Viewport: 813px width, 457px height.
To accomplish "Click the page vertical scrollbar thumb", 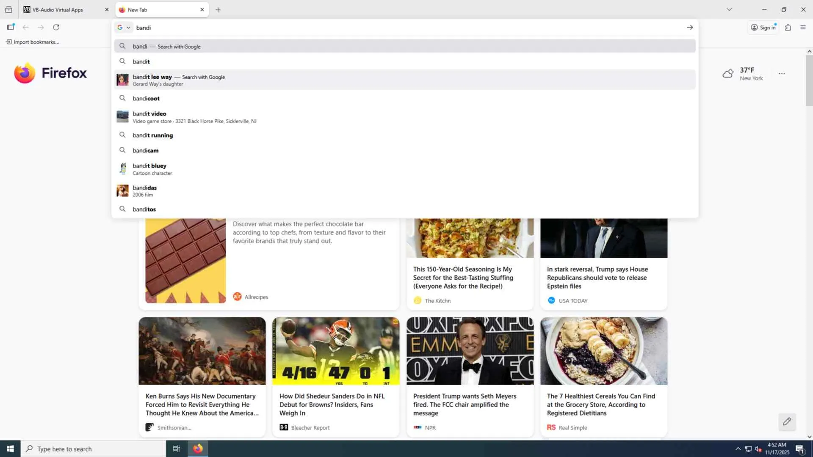I will coord(809,80).
